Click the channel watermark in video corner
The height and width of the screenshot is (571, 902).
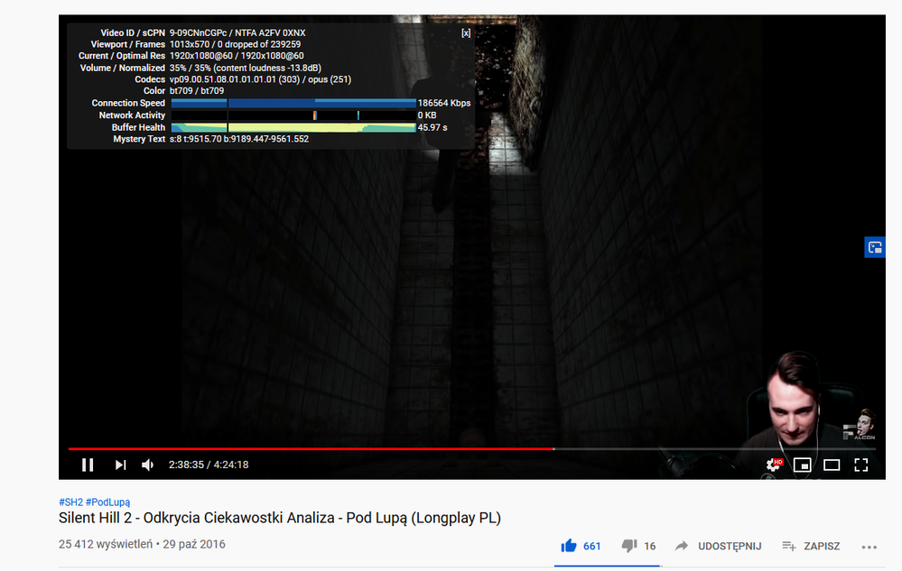[860, 425]
